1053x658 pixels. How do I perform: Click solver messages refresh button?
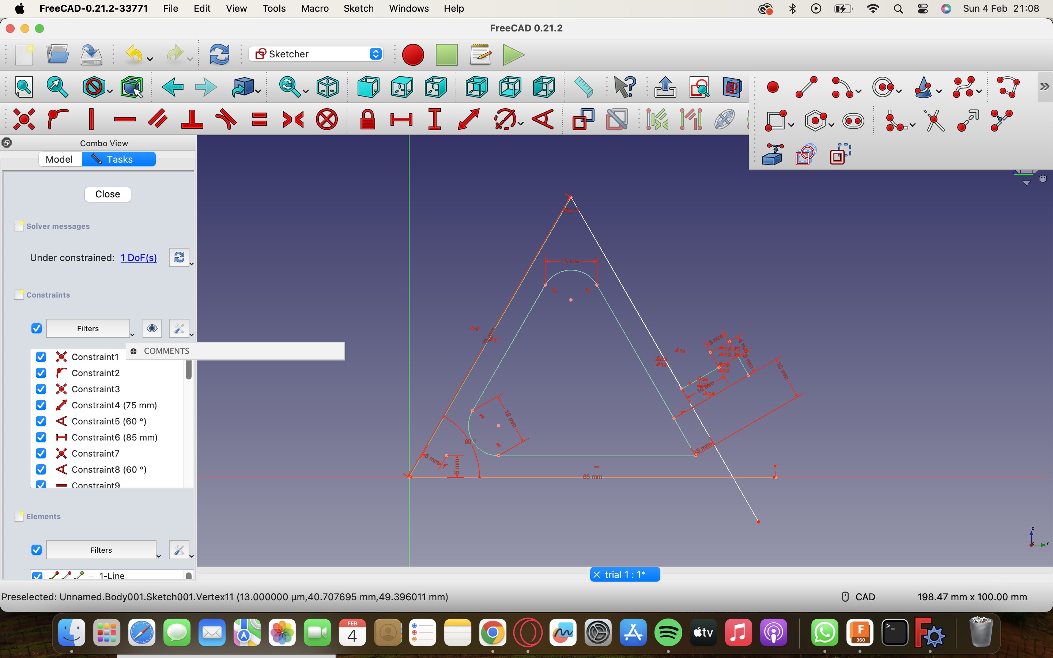[x=179, y=258]
